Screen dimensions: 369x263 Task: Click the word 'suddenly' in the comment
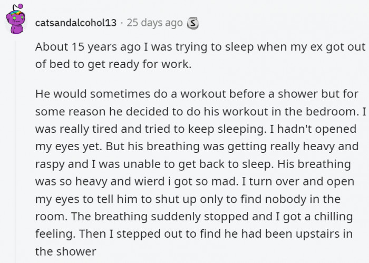[176, 217]
